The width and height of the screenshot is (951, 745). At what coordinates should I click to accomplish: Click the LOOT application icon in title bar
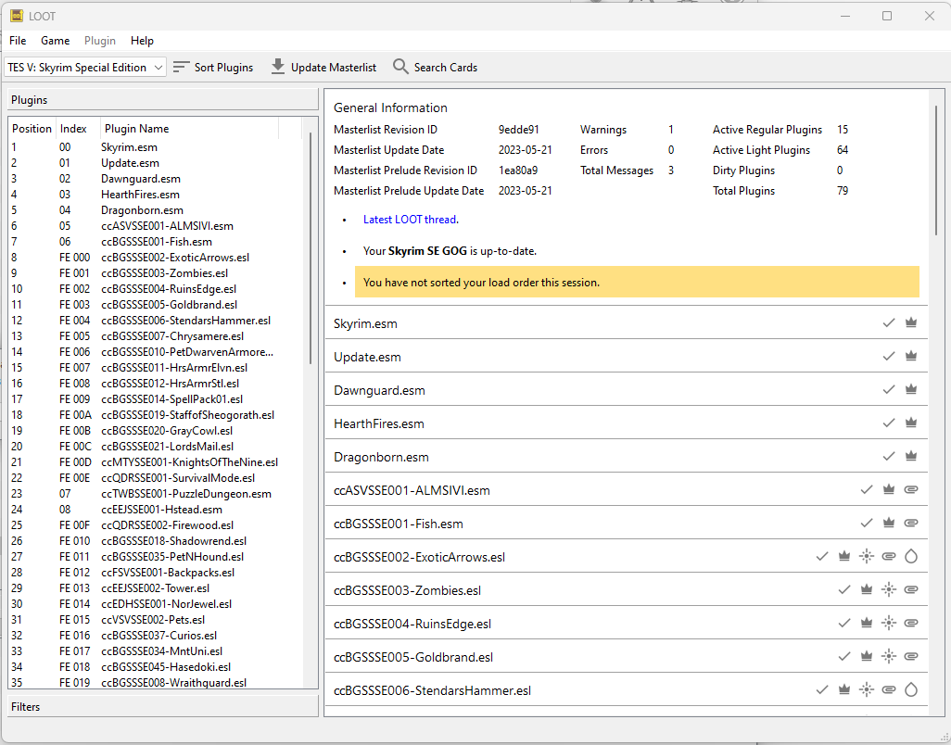17,16
